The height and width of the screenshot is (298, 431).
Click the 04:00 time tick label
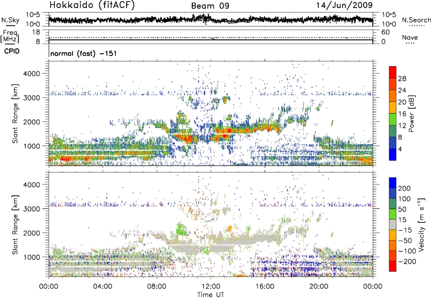[102, 287]
